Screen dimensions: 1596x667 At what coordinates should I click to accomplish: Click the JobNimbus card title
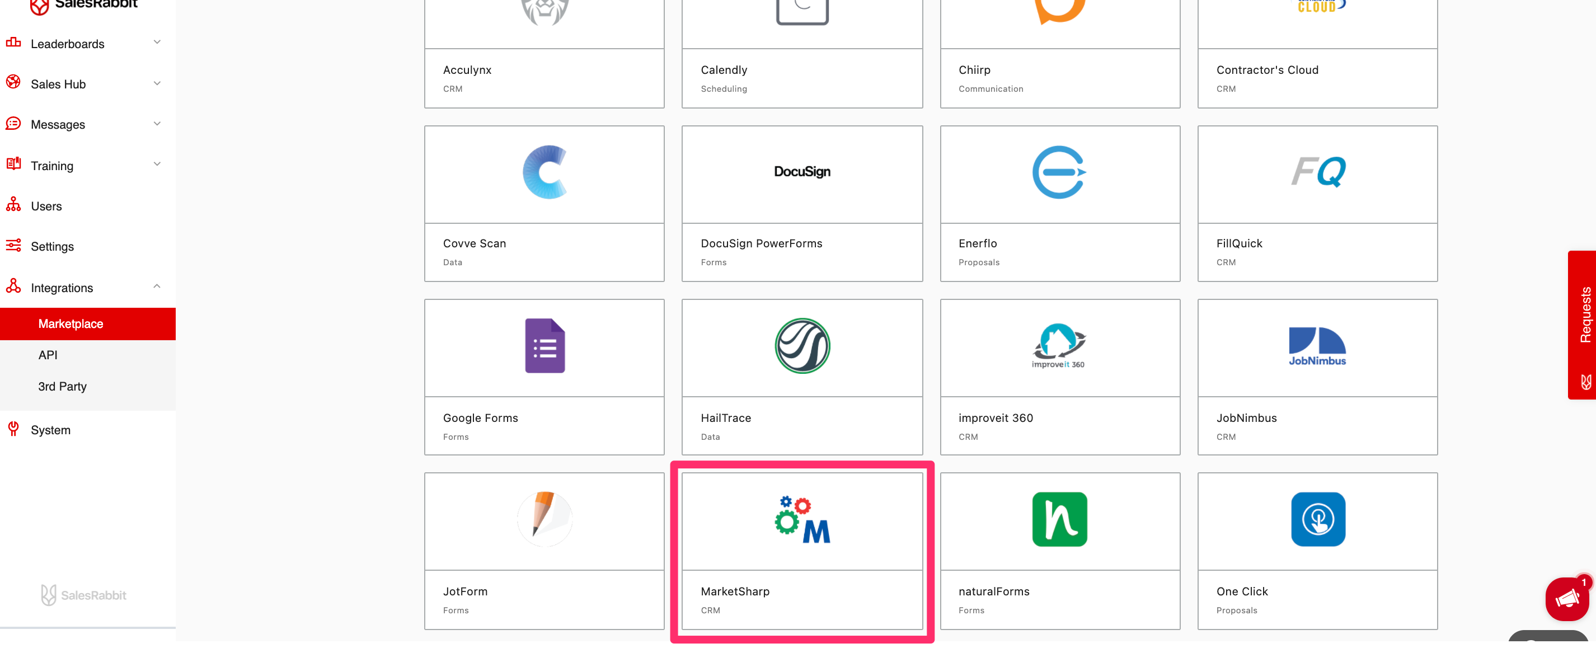tap(1246, 418)
